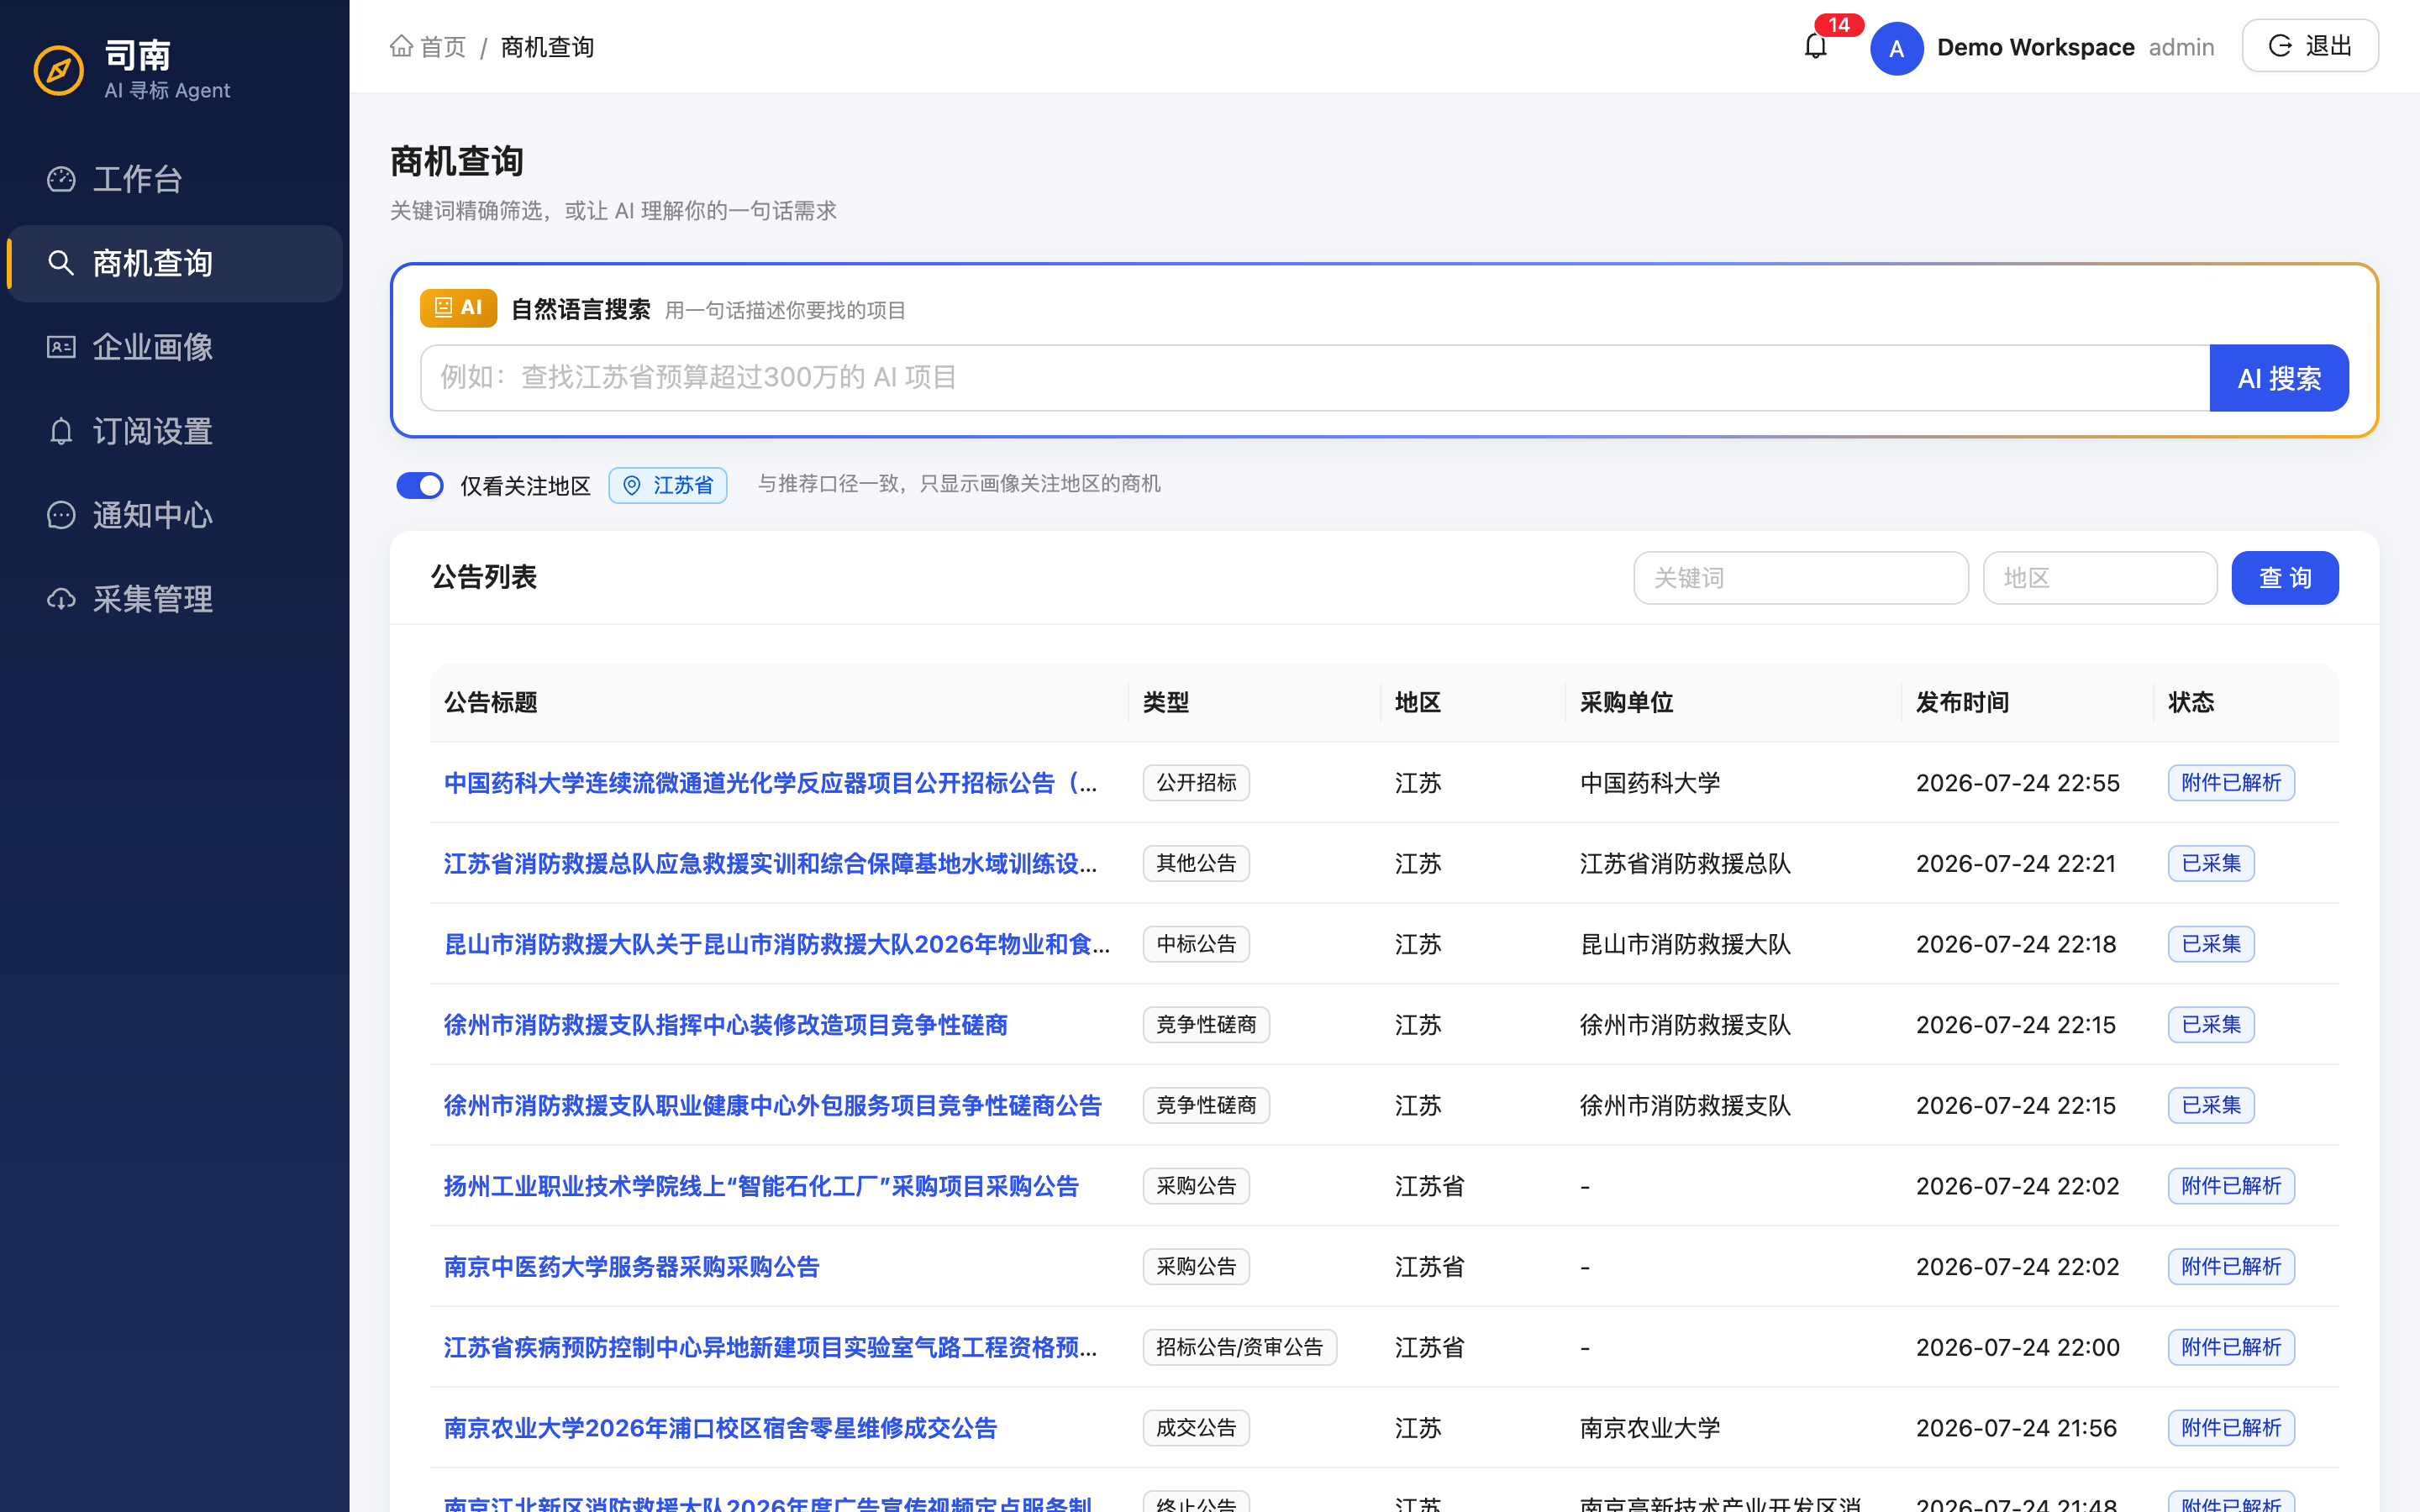2420x1512 pixels.
Task: Click the 通知中心 chat bubble icon
Action: [x=61, y=515]
